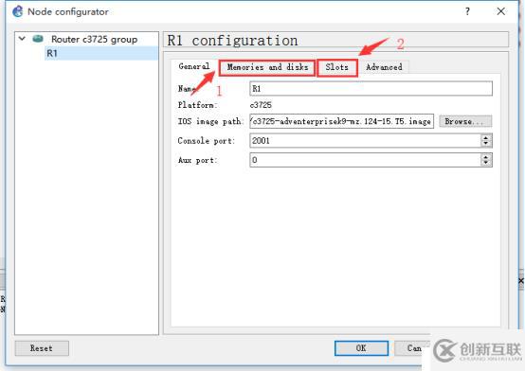The width and height of the screenshot is (525, 371).
Task: Click the Reset button
Action: click(42, 348)
